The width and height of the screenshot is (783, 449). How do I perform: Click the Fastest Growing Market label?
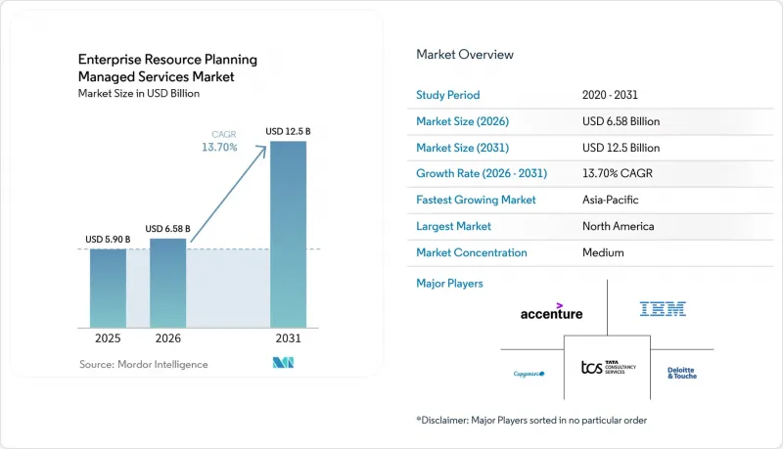point(476,200)
